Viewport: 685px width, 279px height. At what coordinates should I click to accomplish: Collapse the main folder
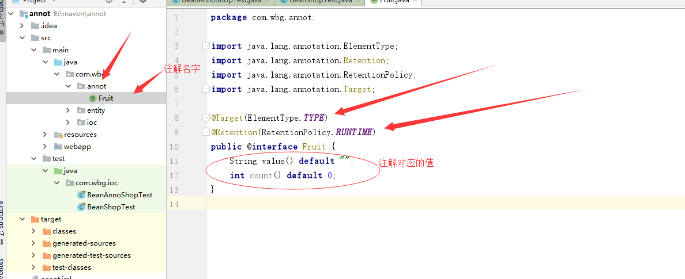pyautogui.click(x=33, y=50)
